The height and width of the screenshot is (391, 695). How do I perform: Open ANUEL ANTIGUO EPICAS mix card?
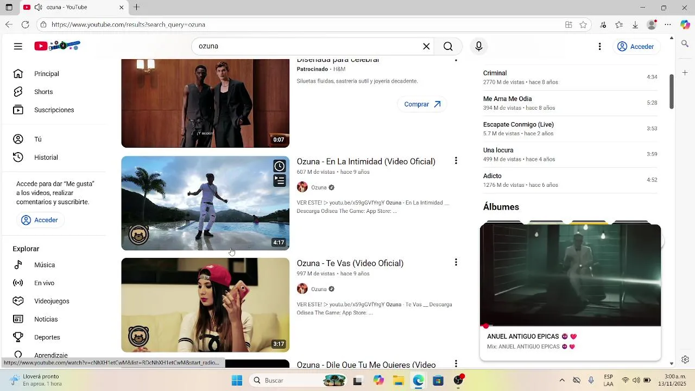click(570, 292)
